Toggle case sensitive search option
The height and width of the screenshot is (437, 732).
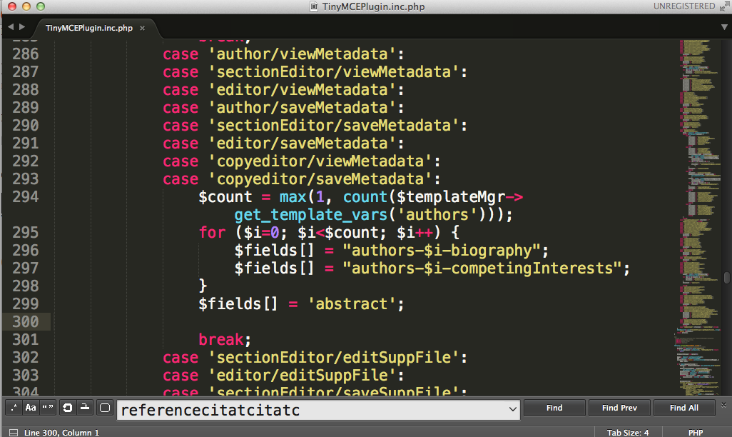[x=31, y=408]
